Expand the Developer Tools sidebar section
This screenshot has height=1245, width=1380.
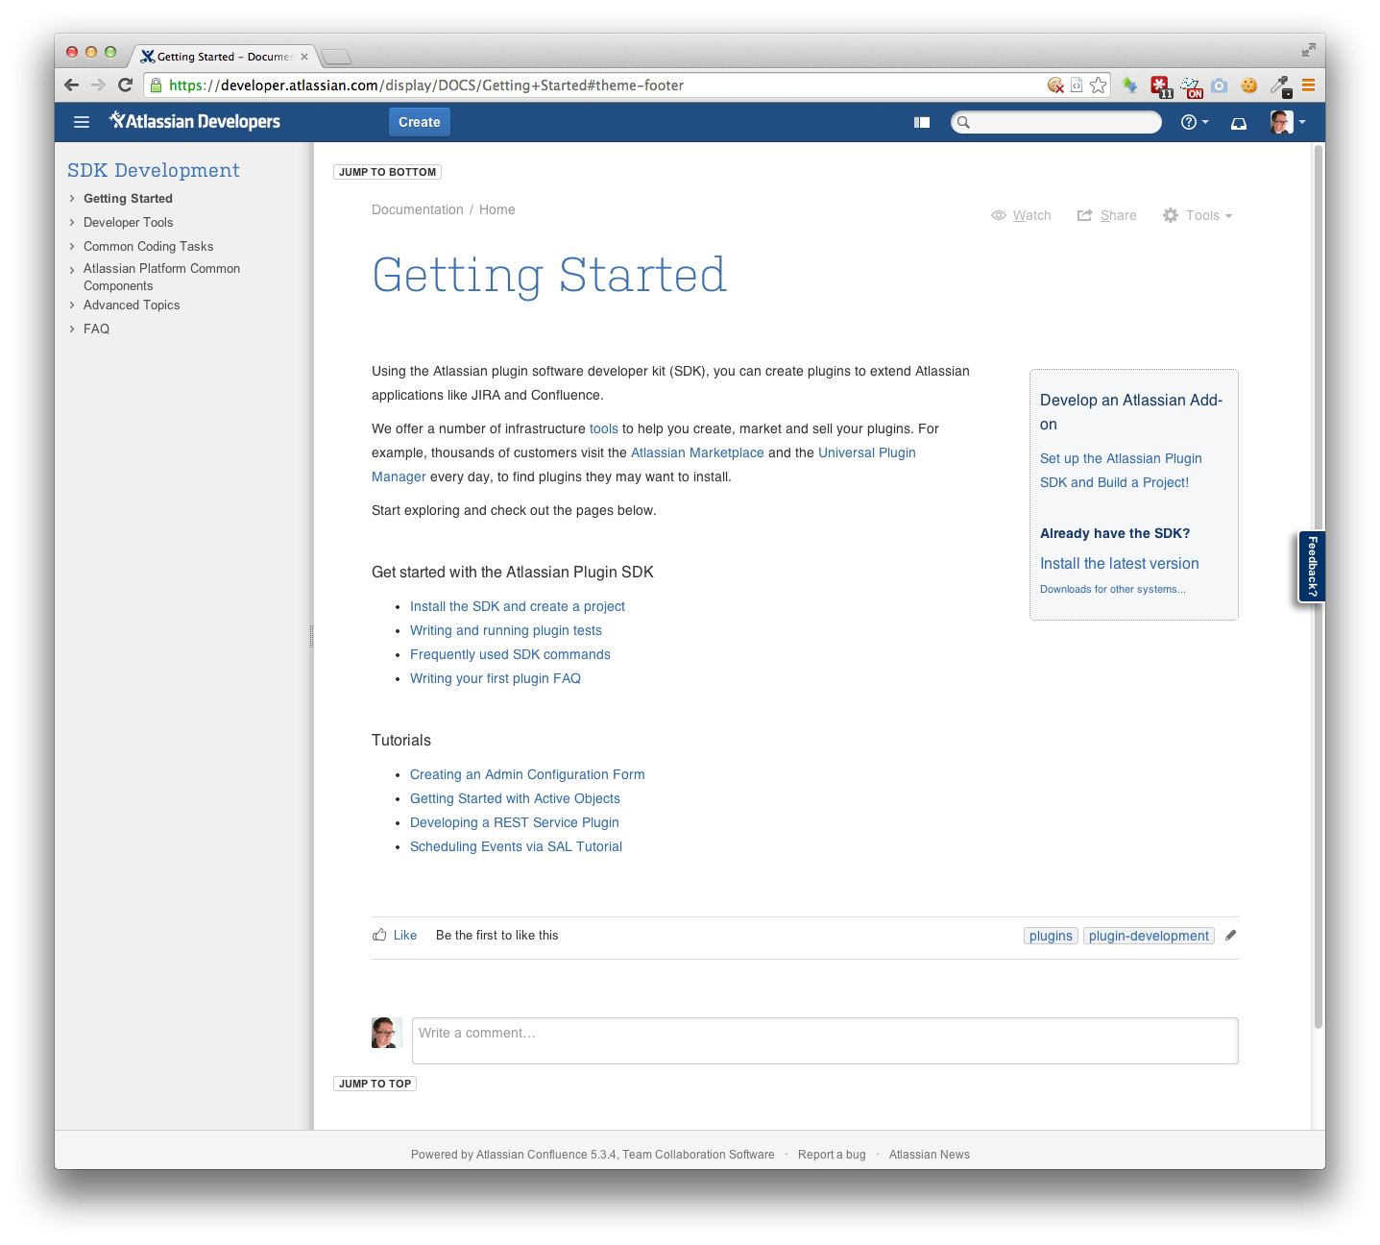[x=73, y=222]
